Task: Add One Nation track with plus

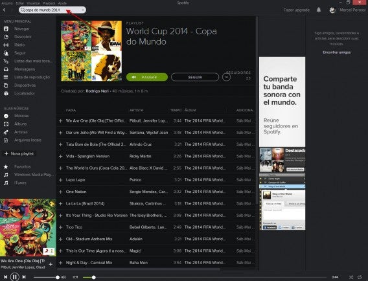Action: click(60, 192)
